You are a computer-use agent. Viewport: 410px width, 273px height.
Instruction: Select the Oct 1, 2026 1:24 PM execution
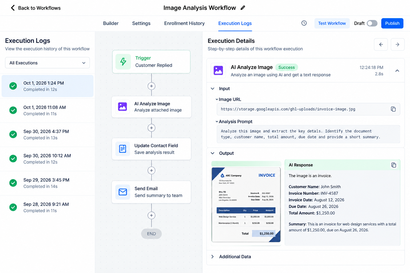click(48, 86)
